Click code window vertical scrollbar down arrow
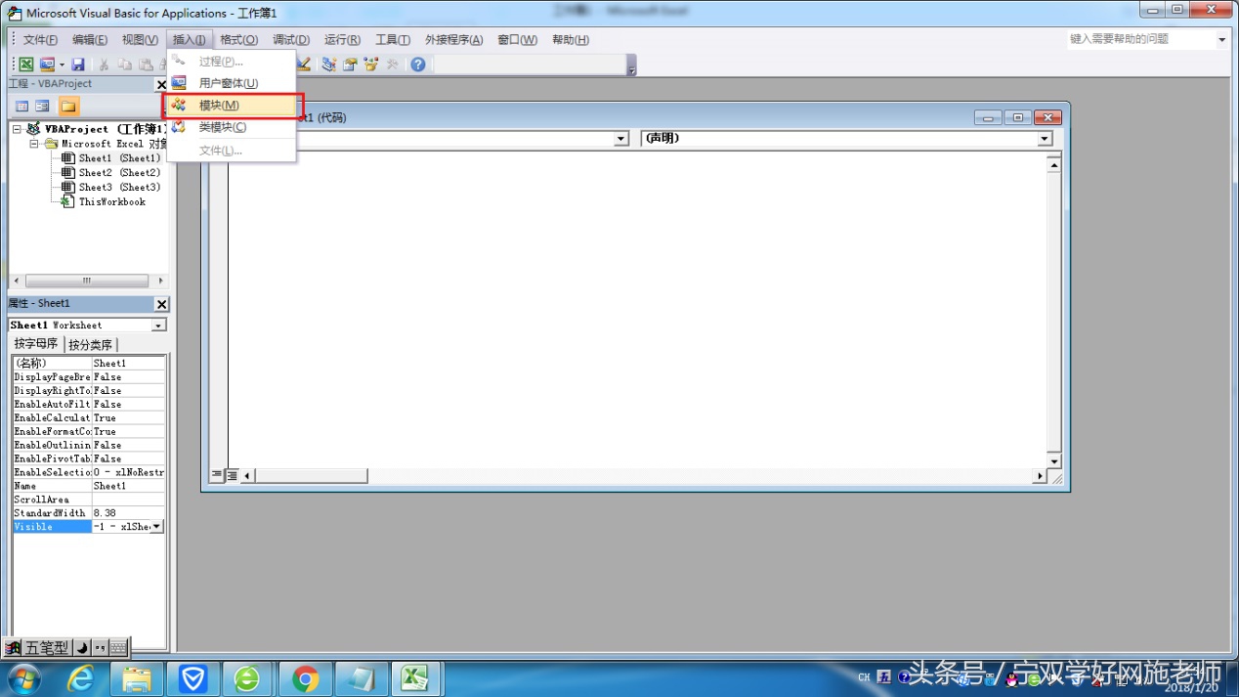The height and width of the screenshot is (697, 1239). (1053, 460)
